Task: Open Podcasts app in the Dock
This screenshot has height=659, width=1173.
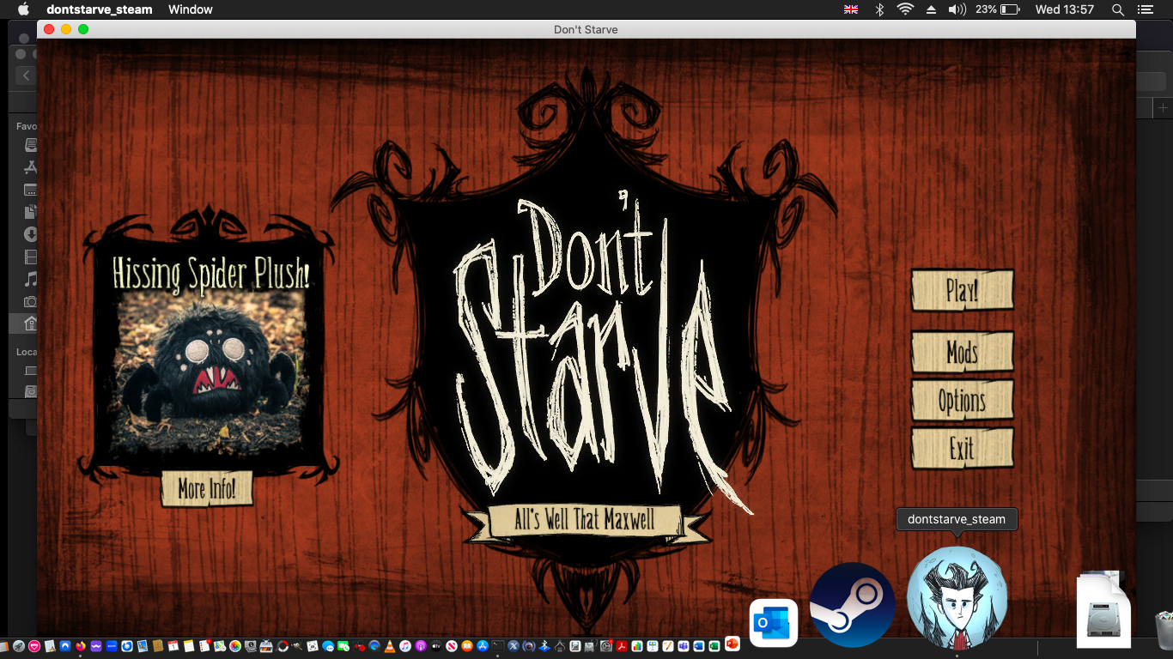Action: coord(421,645)
